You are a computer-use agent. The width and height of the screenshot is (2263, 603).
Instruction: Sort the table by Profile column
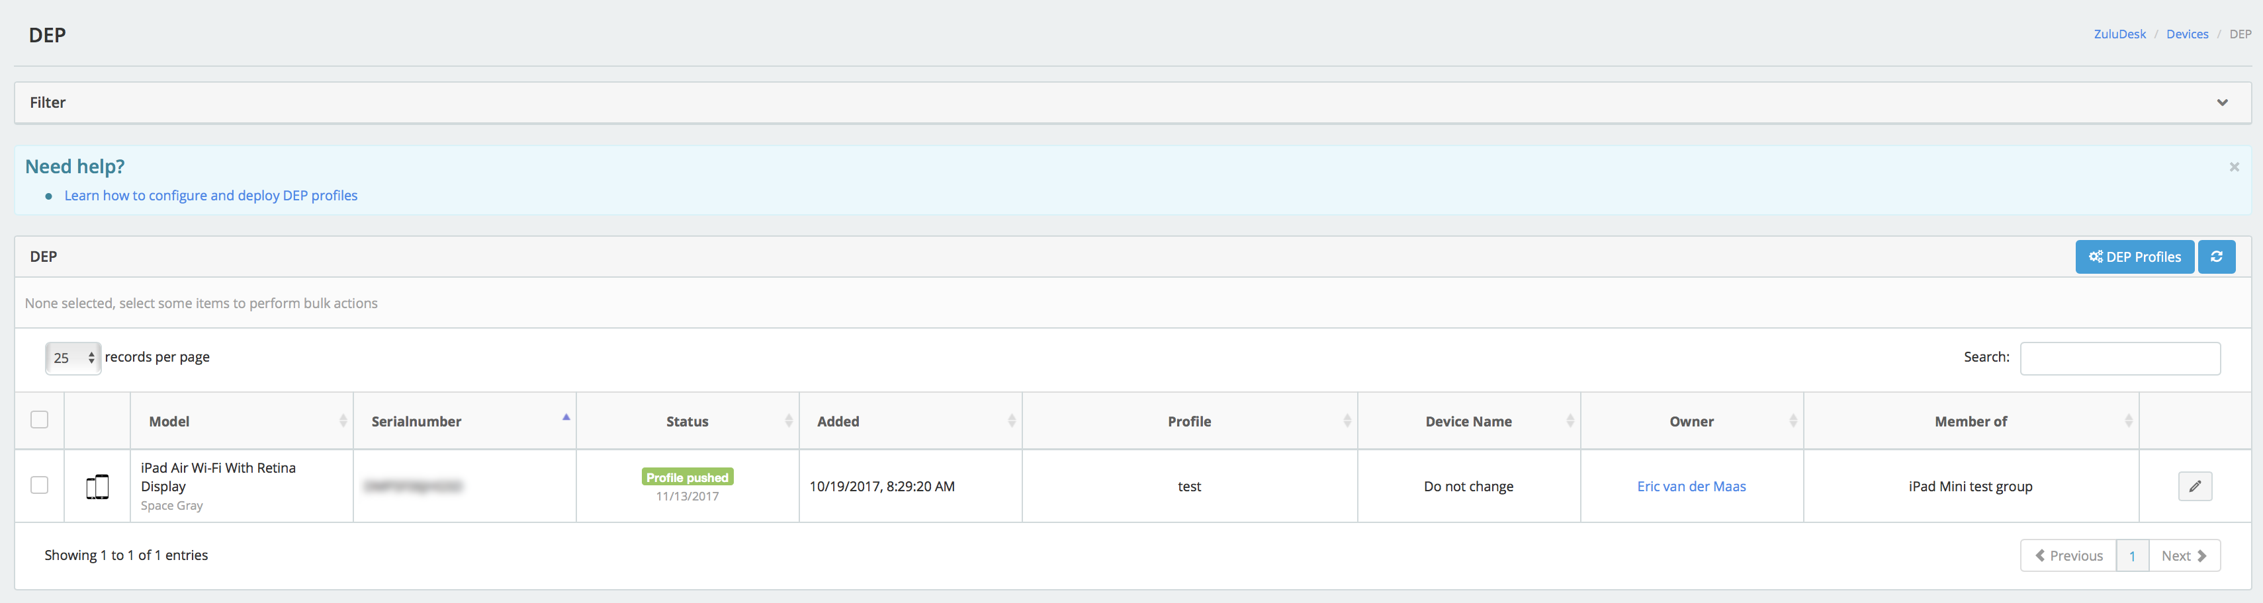[x=1190, y=421]
